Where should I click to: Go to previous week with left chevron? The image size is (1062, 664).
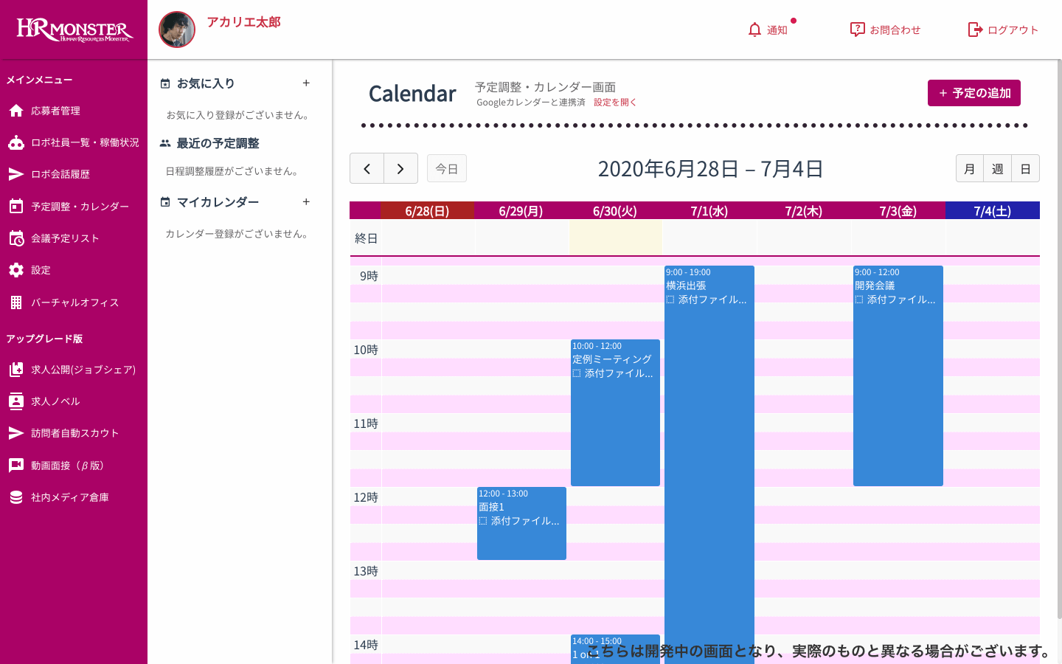(x=367, y=168)
